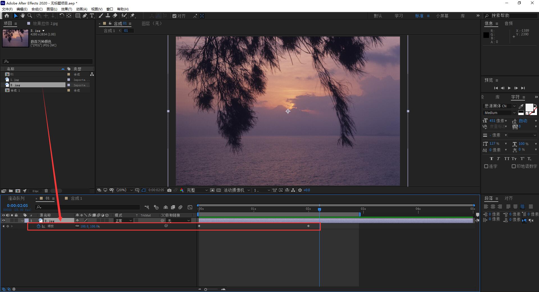Screen dimensions: 539x292
Task: Play the preview with the play button
Action: tap(509, 88)
